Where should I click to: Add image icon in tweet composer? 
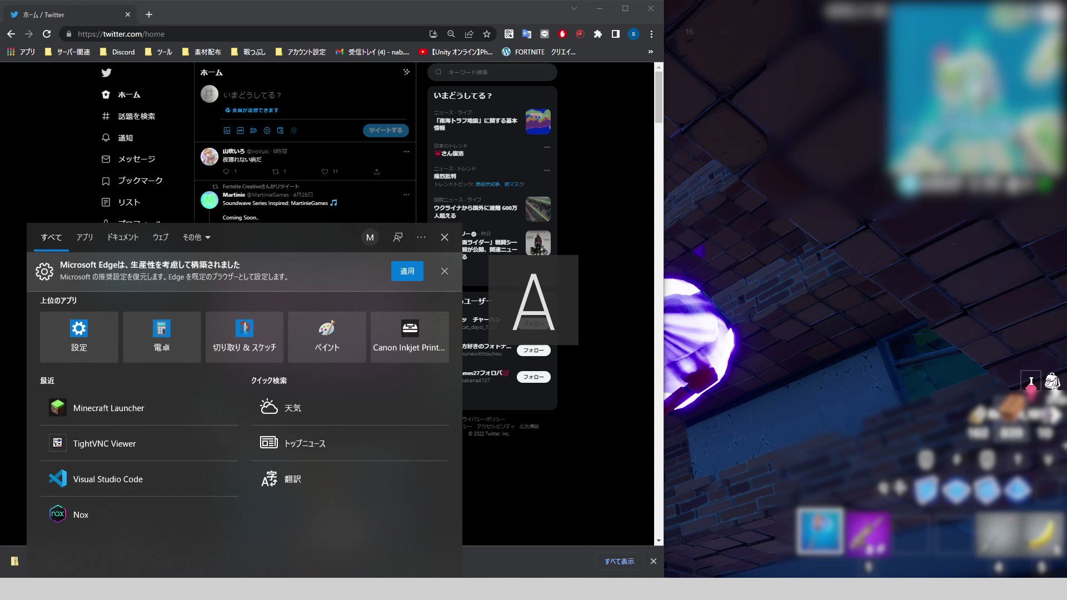click(227, 131)
